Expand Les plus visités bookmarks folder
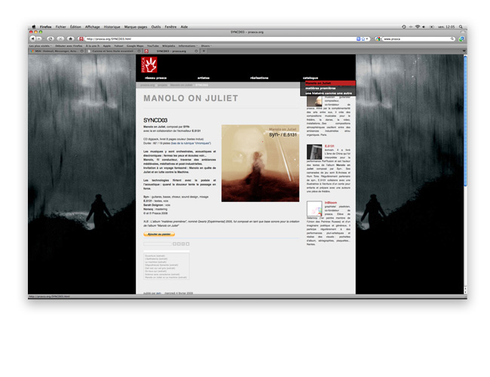This screenshot has height=377, width=490. pyautogui.click(x=40, y=46)
